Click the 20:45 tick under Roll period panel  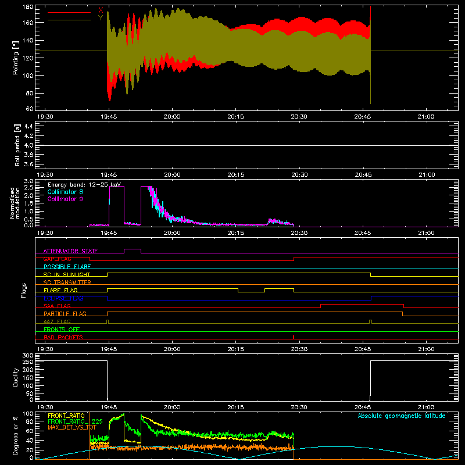(363, 175)
